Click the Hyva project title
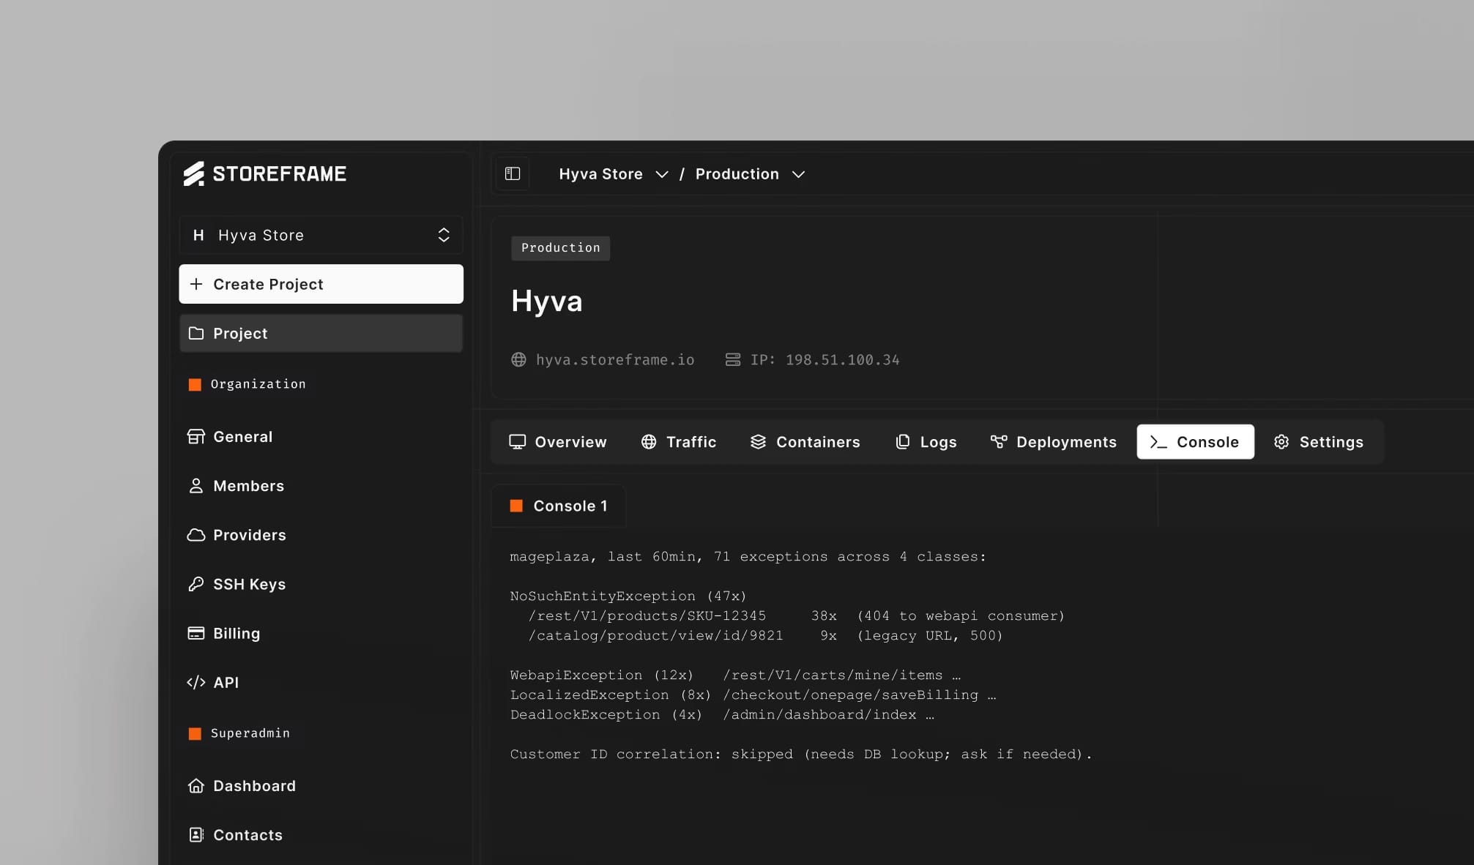Image resolution: width=1474 pixels, height=865 pixels. pos(547,301)
